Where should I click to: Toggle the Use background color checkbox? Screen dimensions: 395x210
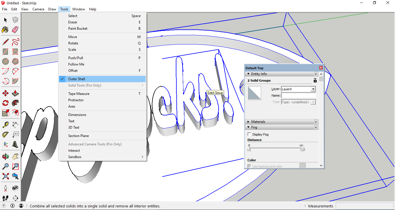(250, 166)
